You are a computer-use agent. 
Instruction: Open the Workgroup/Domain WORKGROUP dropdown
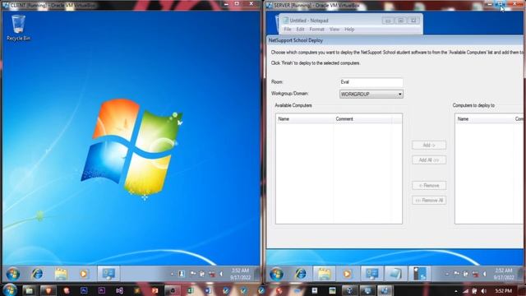coord(371,95)
